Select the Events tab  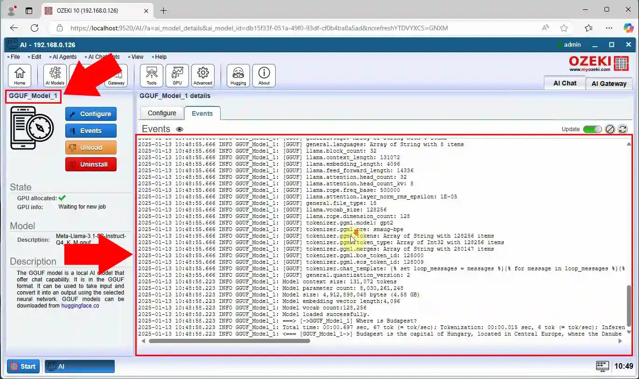click(x=202, y=113)
